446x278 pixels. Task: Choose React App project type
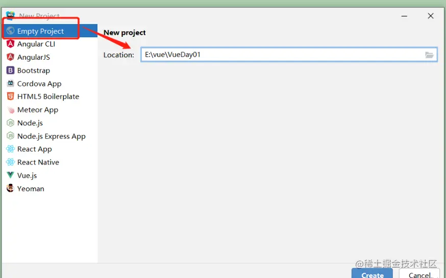[50, 149]
